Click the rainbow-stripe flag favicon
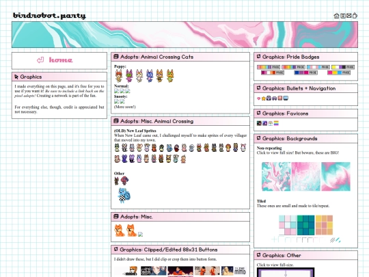Viewport: 369px width, 277px height. [x=276, y=123]
